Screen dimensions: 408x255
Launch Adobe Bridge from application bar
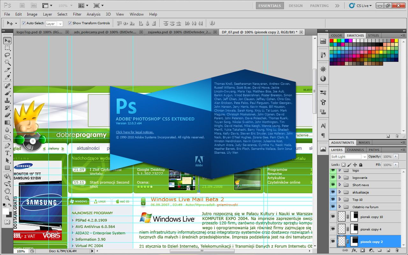click(22, 5)
